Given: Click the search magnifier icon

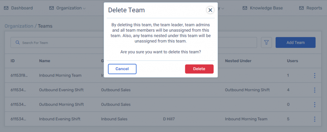Looking at the screenshot, I should pyautogui.click(x=18, y=42).
